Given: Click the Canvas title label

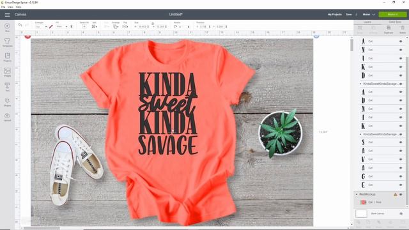Looking at the screenshot, I should click(20, 15).
